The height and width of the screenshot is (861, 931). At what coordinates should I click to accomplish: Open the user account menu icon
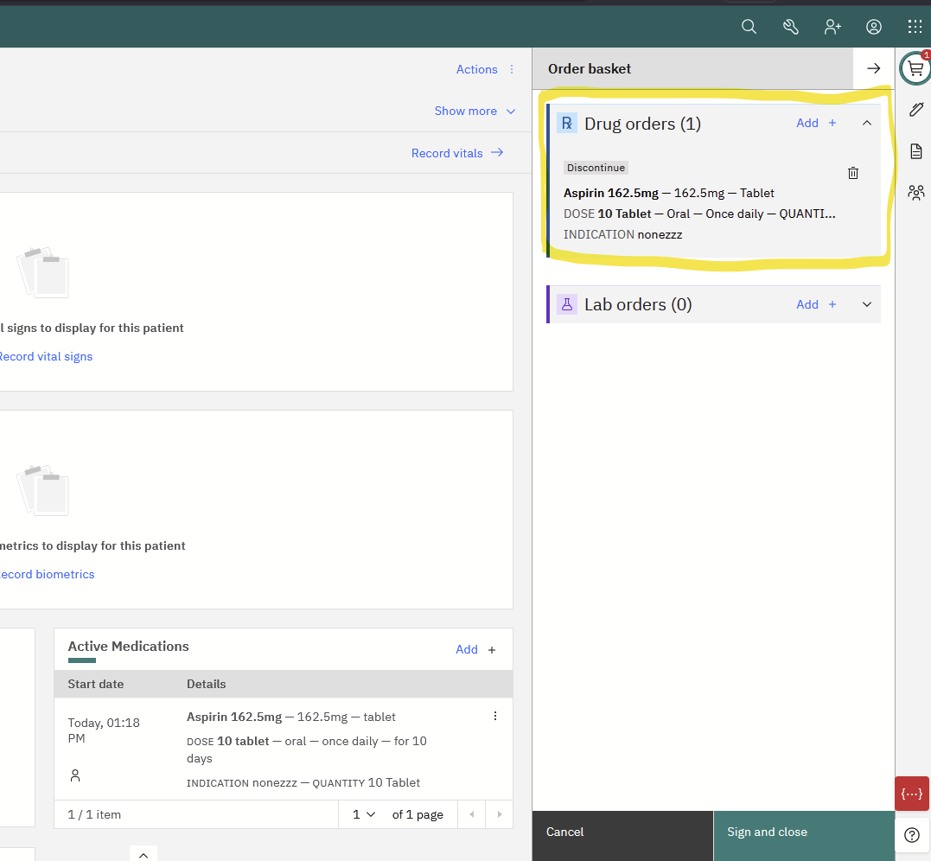pyautogui.click(x=874, y=27)
